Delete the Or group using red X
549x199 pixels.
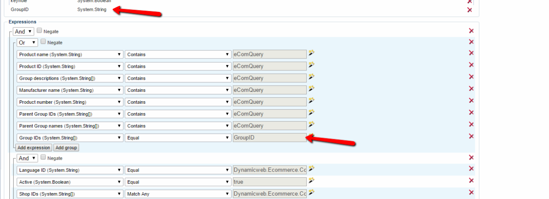pyautogui.click(x=471, y=41)
